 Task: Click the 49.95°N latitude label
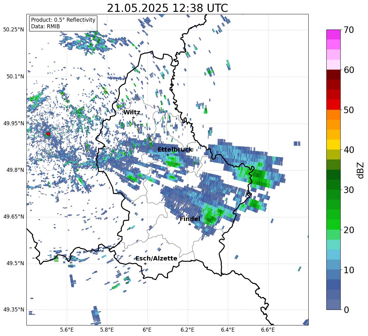coord(14,123)
